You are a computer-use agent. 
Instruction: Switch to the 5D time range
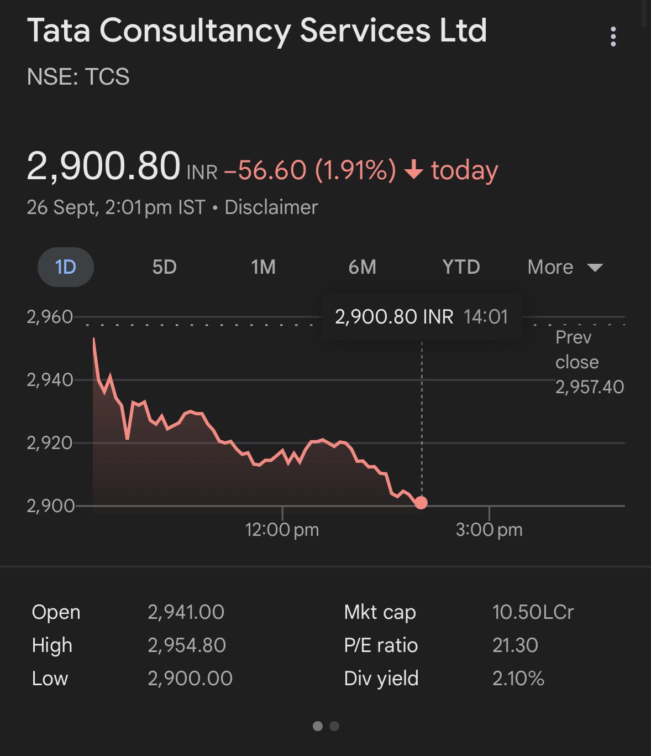[x=164, y=267]
